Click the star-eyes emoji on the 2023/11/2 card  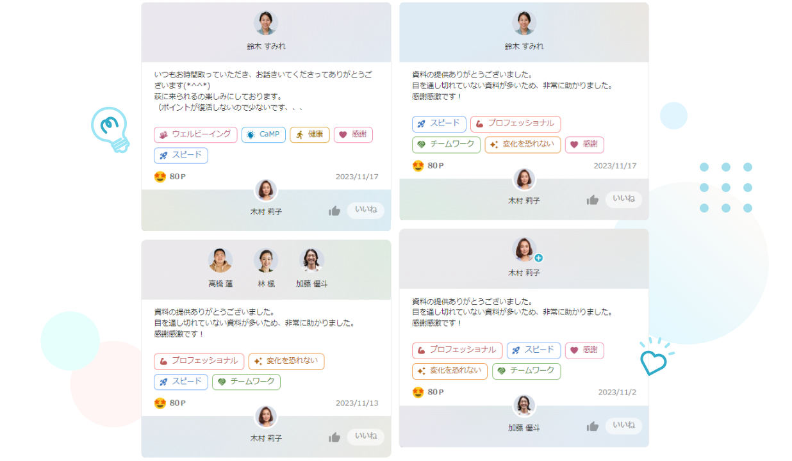[x=418, y=392]
